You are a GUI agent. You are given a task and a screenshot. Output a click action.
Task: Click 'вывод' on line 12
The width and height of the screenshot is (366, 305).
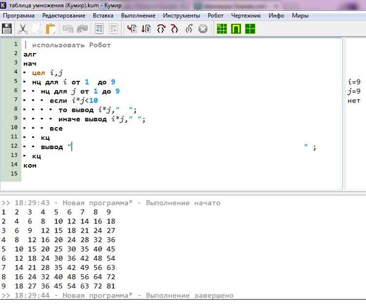(x=52, y=147)
